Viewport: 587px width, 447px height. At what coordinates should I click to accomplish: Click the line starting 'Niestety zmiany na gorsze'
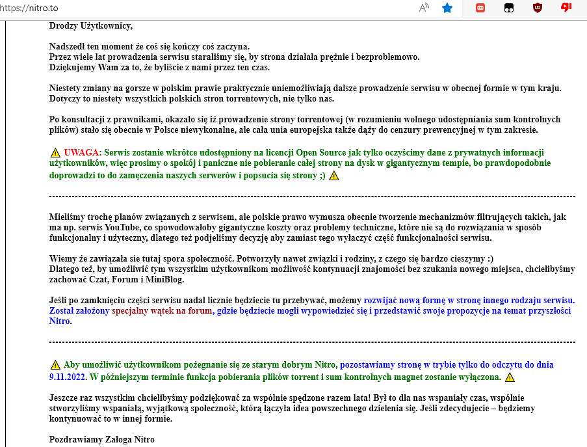(x=305, y=88)
